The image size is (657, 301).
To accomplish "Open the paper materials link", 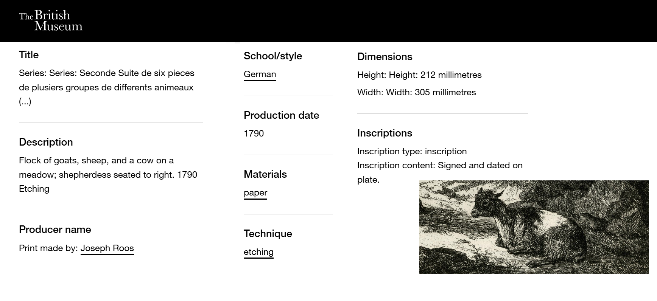I will (x=255, y=192).
